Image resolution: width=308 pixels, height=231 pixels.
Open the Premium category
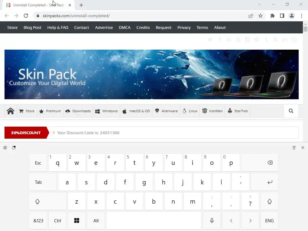click(50, 111)
